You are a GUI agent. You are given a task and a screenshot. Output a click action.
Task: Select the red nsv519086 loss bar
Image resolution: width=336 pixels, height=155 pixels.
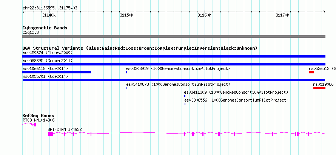click(x=319, y=88)
